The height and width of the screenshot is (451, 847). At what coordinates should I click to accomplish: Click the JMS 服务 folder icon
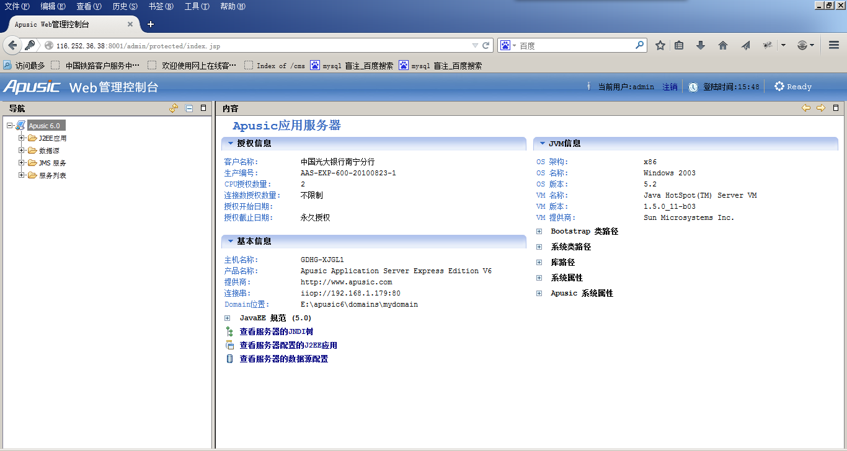pos(32,163)
